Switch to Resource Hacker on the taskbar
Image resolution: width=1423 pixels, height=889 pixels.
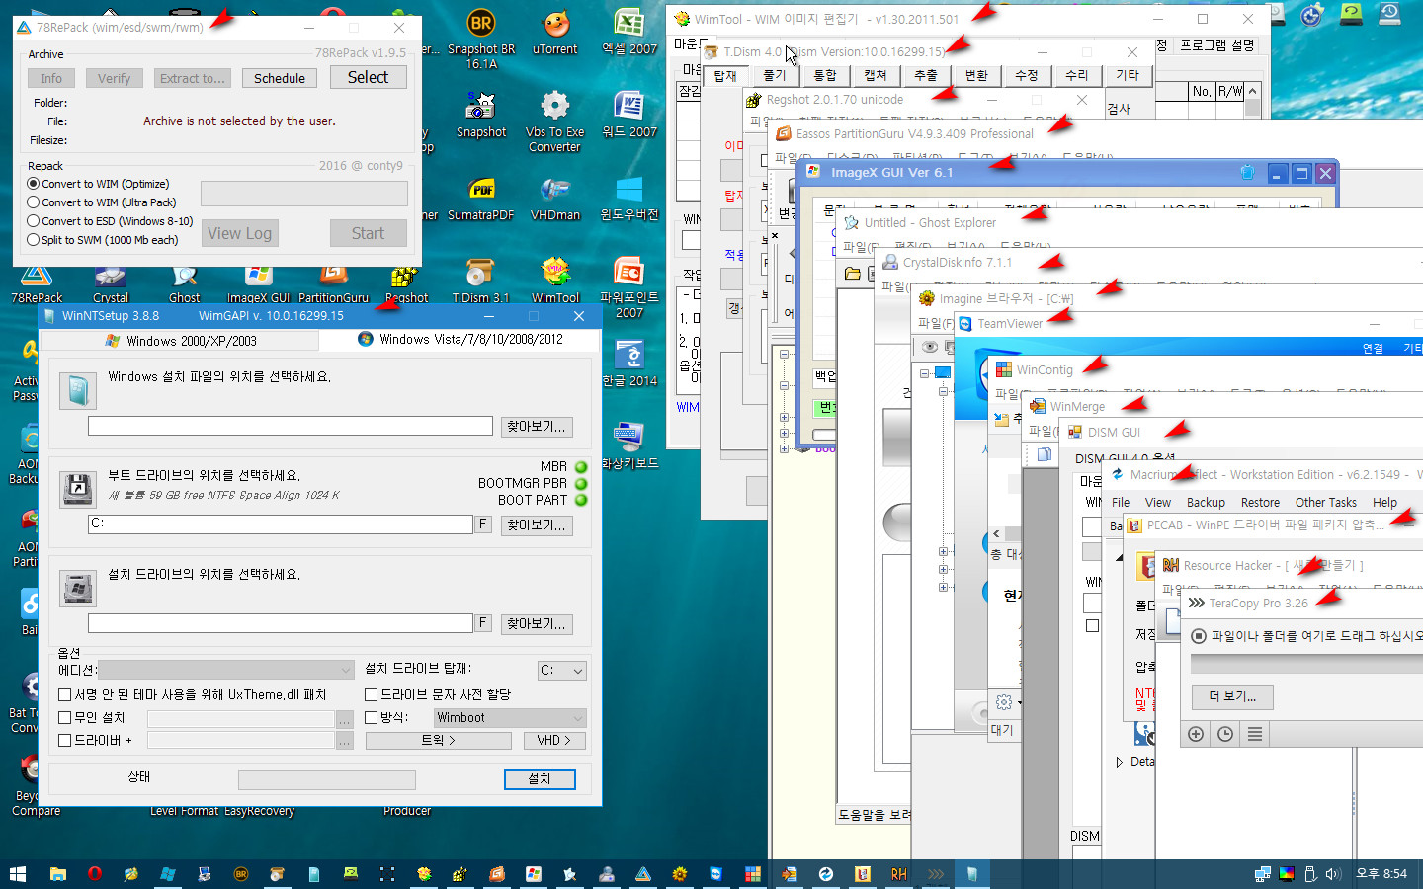click(x=898, y=874)
